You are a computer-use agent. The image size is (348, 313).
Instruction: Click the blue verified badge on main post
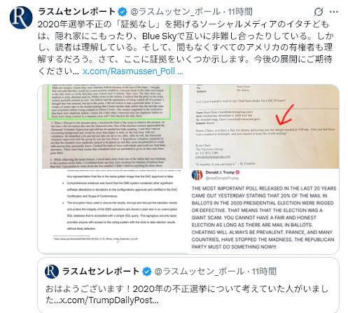(x=123, y=11)
